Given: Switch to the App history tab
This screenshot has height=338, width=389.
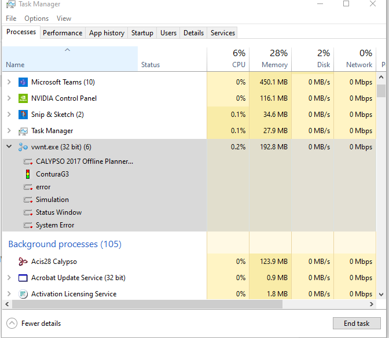Looking at the screenshot, I should click(x=107, y=33).
